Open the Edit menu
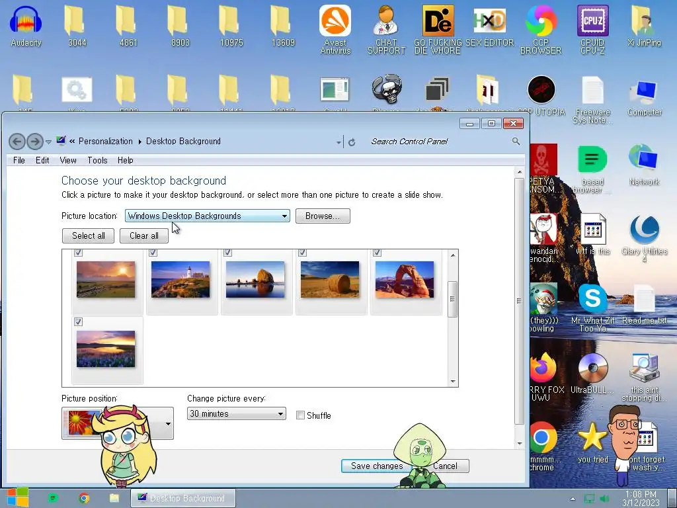677x508 pixels. (42, 160)
